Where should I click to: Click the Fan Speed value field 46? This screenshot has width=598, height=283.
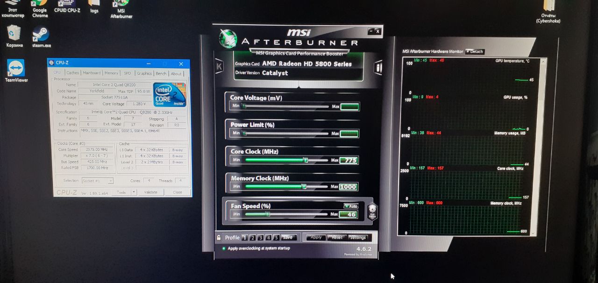point(349,214)
